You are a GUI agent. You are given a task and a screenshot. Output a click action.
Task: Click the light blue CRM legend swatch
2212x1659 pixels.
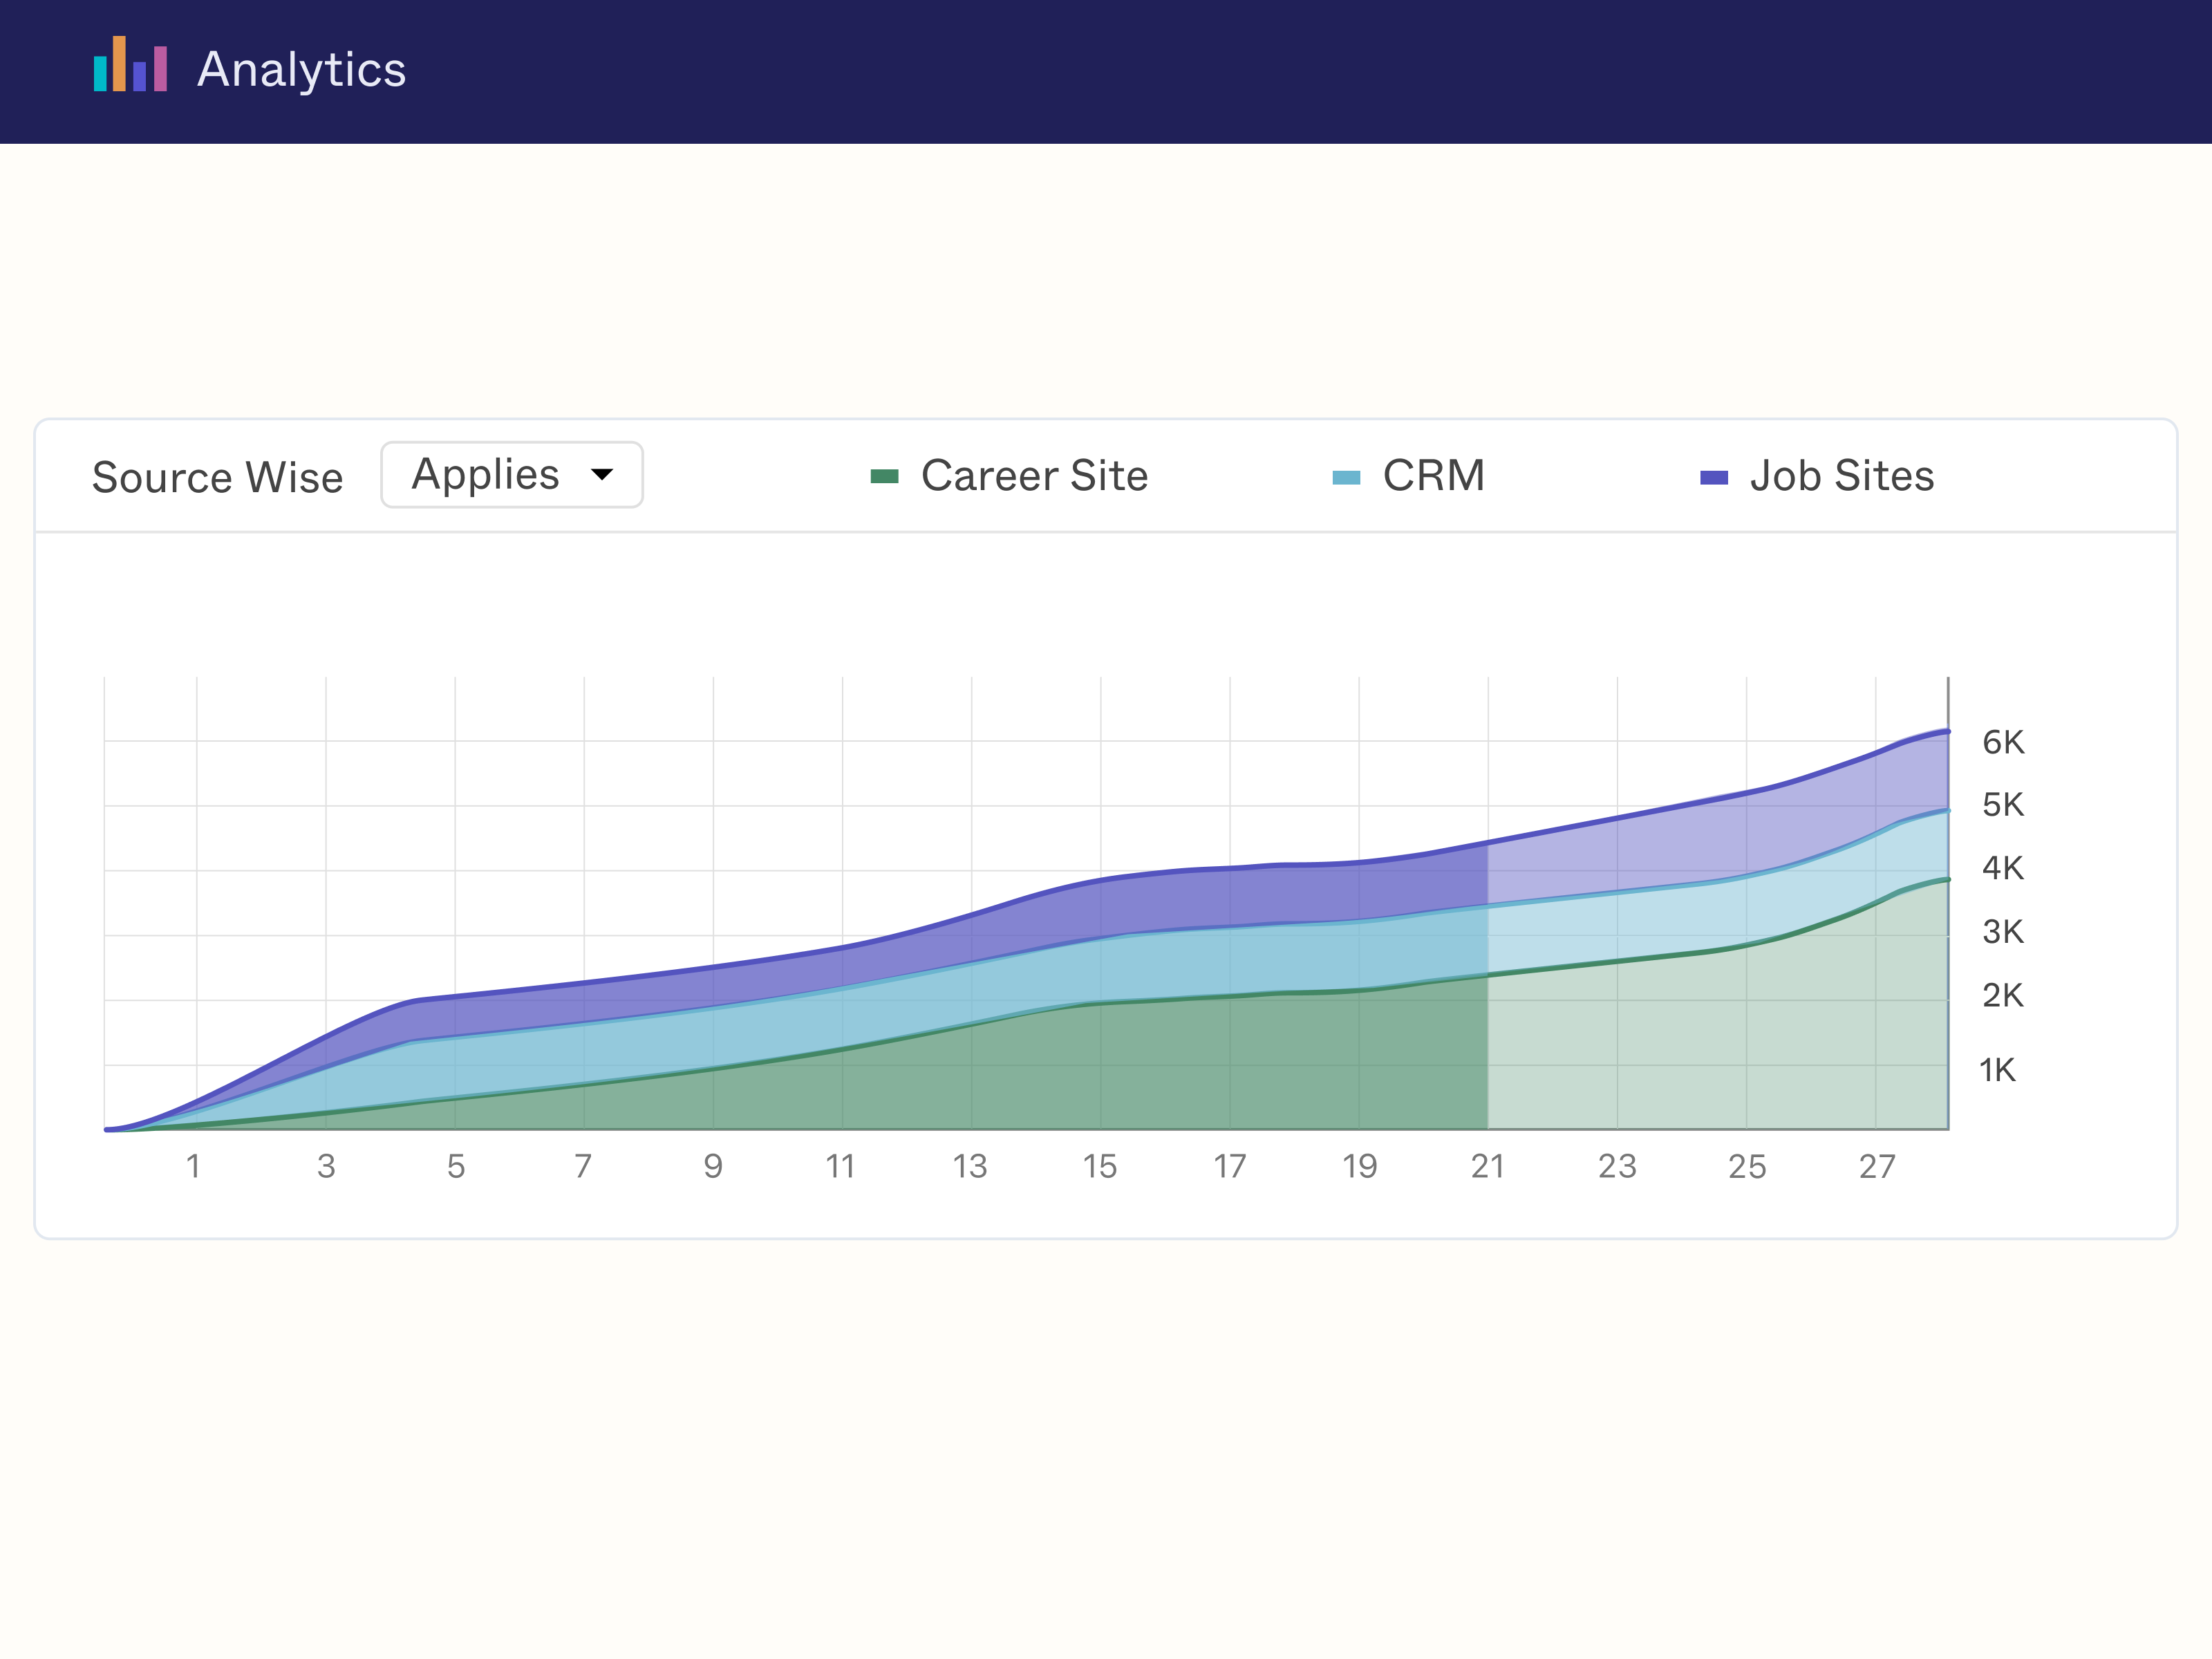[1346, 478]
